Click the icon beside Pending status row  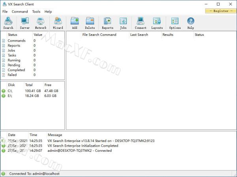click(x=4, y=65)
